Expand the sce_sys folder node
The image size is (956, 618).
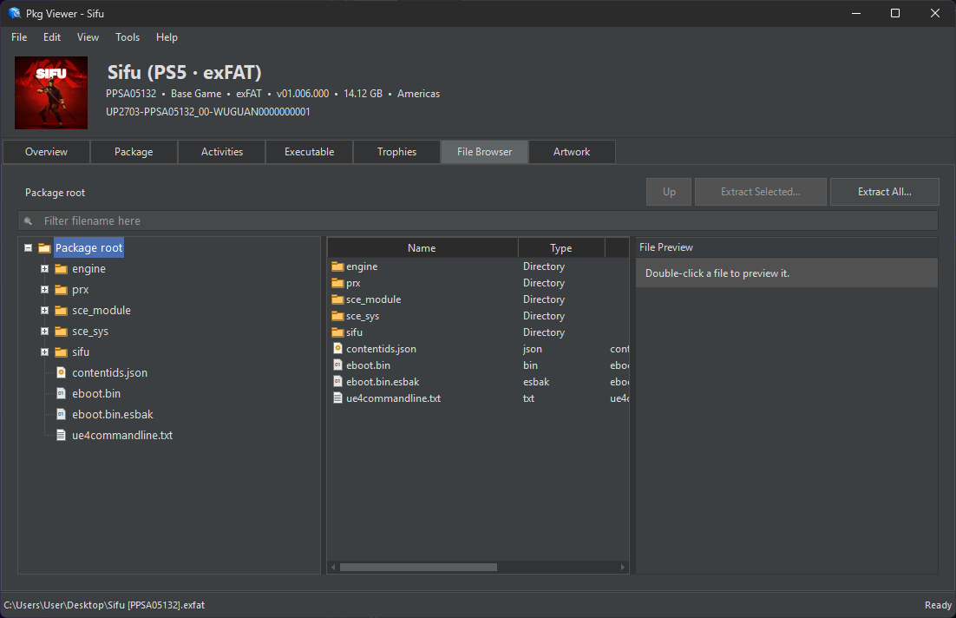coord(44,331)
